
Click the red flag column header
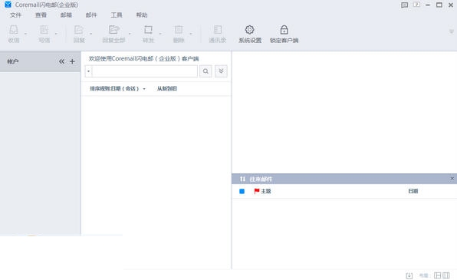pyautogui.click(x=257, y=191)
